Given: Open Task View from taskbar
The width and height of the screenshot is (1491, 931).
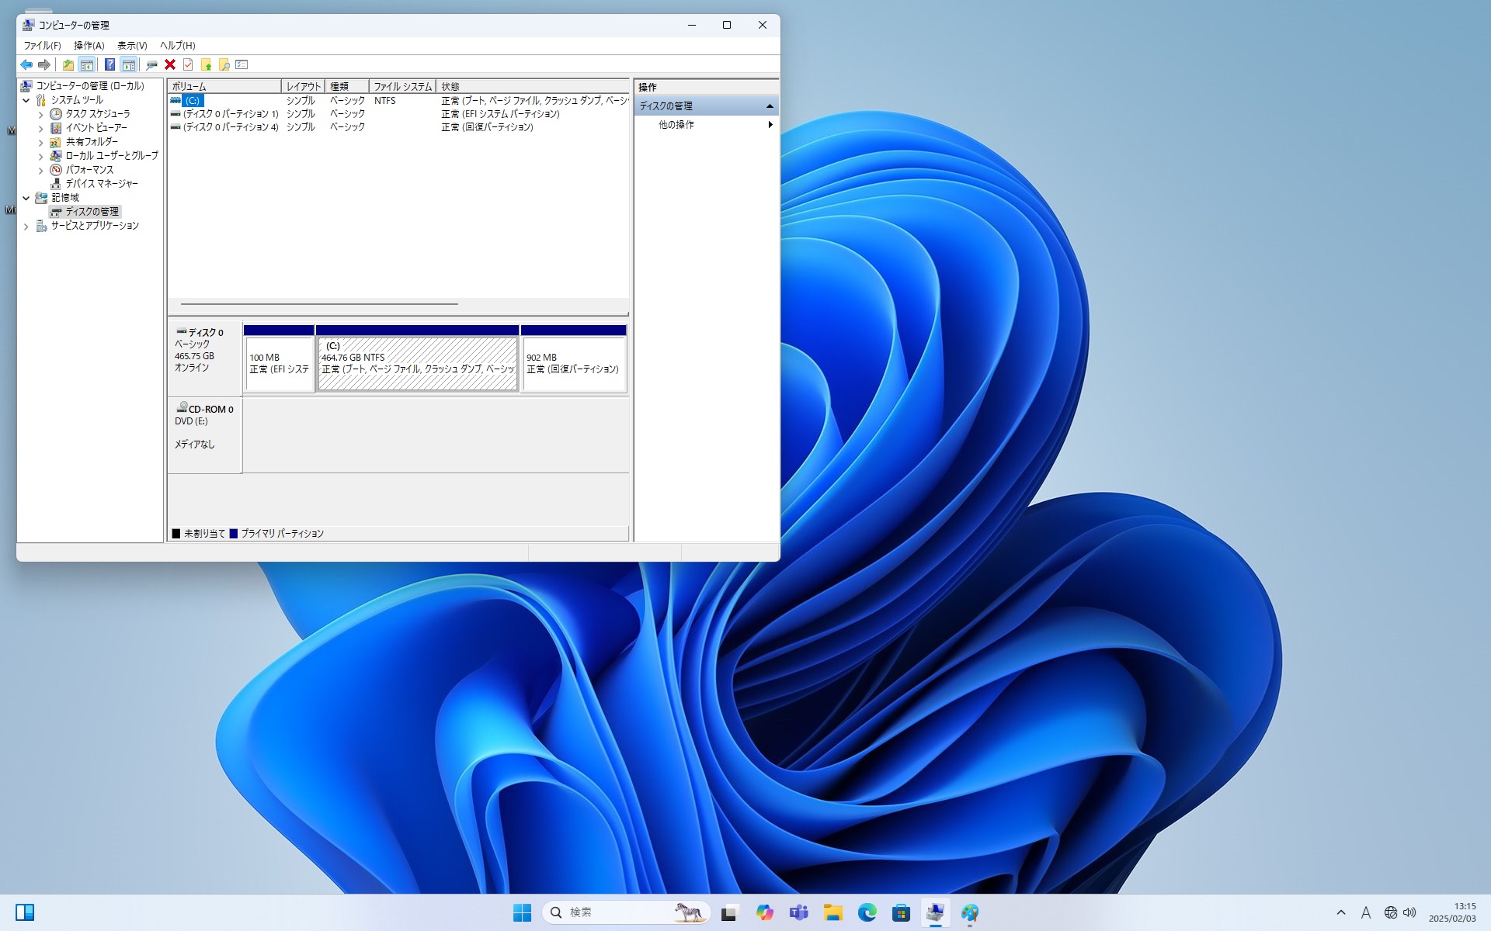Looking at the screenshot, I should click(728, 912).
